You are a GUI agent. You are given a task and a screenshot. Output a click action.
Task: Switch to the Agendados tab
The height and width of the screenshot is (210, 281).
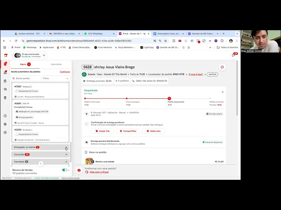coord(56,64)
